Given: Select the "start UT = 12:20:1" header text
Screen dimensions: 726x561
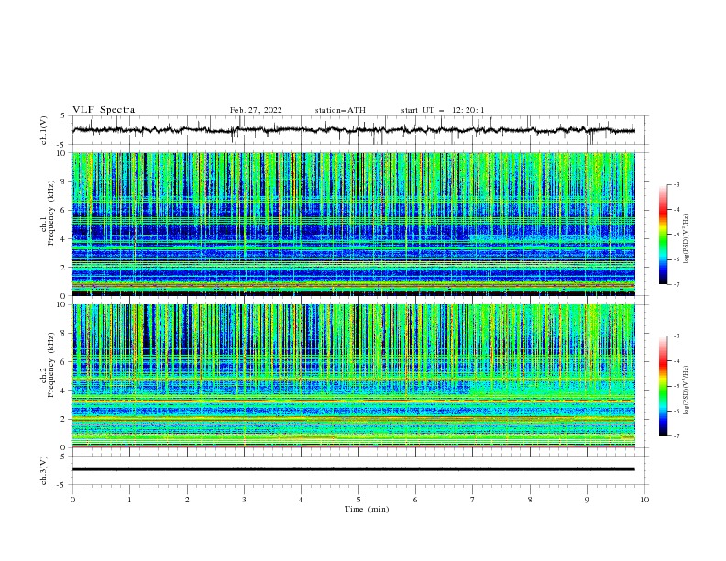Looking at the screenshot, I should pyautogui.click(x=443, y=110).
